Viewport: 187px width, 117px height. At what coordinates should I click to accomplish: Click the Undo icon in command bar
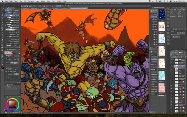pyautogui.click(x=34, y=6)
